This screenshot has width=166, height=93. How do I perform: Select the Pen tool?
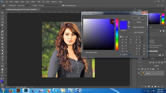click(x=2, y=57)
